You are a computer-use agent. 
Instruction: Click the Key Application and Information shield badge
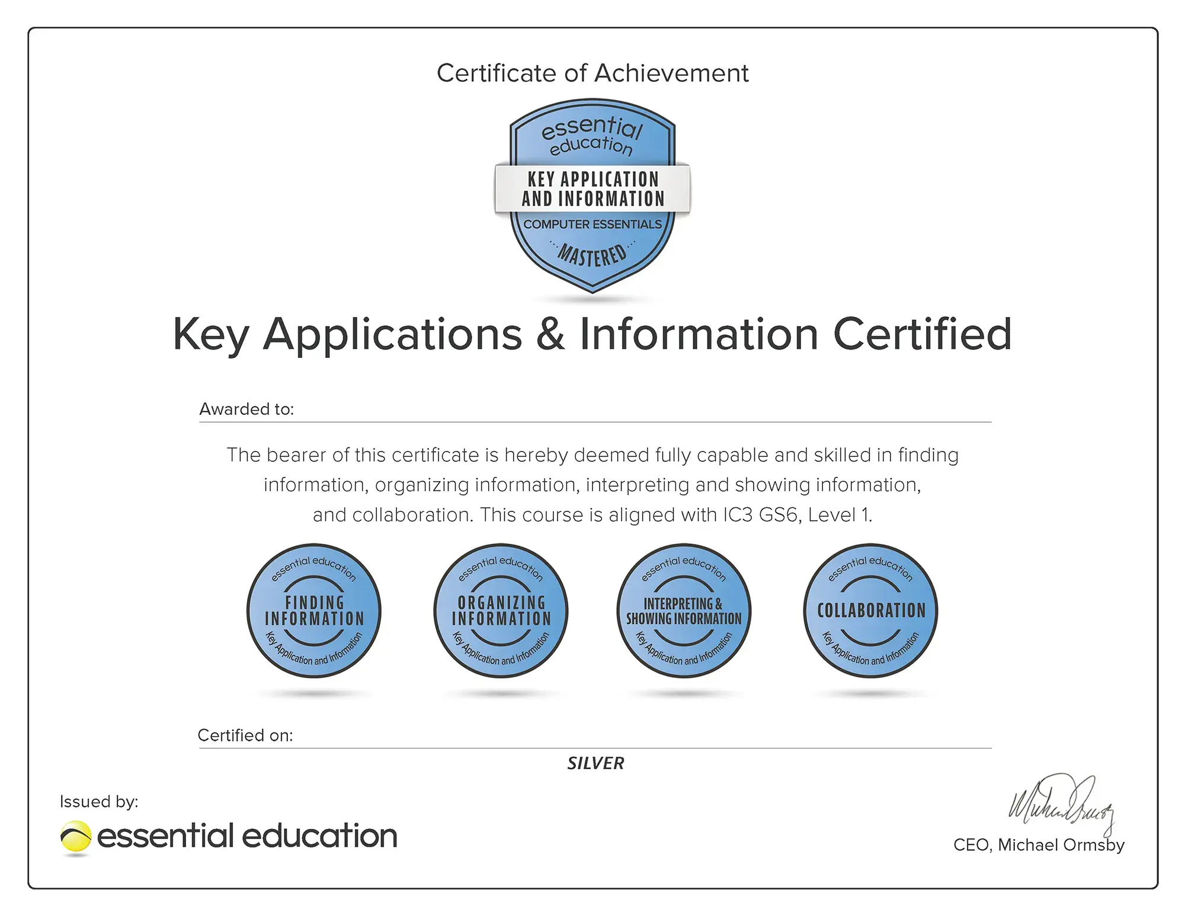(592, 197)
